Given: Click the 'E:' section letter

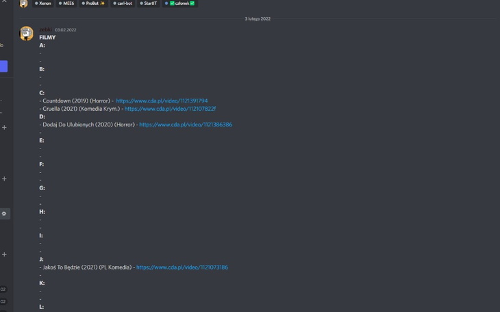Looking at the screenshot, I should click(x=42, y=140).
